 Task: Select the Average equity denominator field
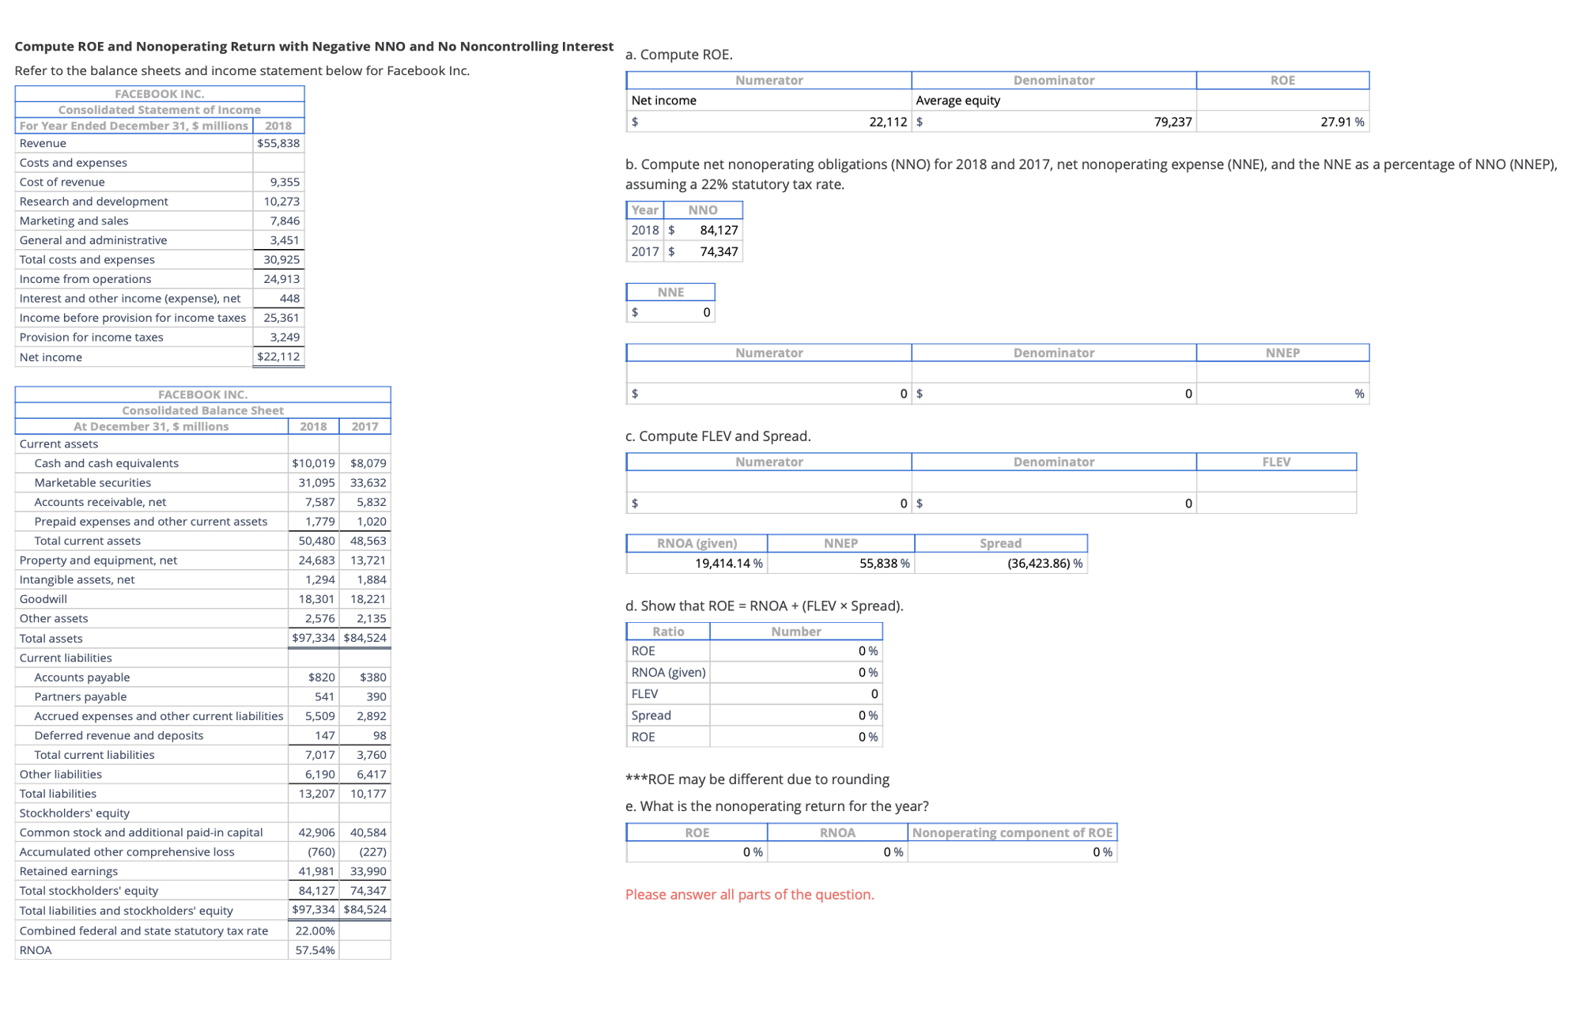pyautogui.click(x=1053, y=121)
